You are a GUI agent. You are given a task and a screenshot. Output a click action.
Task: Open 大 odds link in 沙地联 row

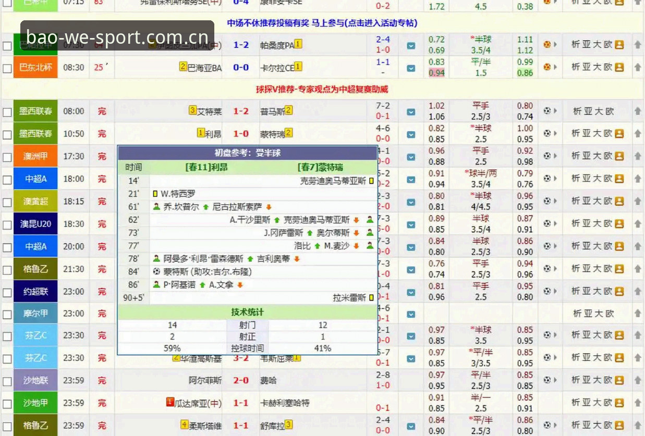tap(596, 380)
